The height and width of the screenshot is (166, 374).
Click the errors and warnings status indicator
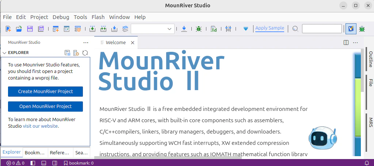coord(15,163)
